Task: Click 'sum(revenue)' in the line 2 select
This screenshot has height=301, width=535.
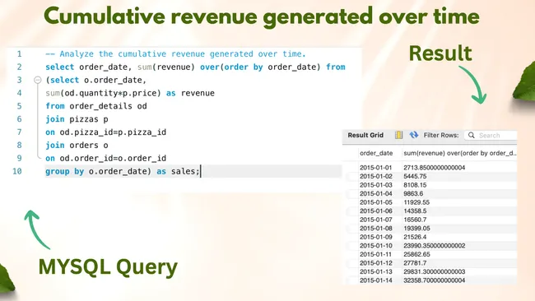Action: pos(166,67)
